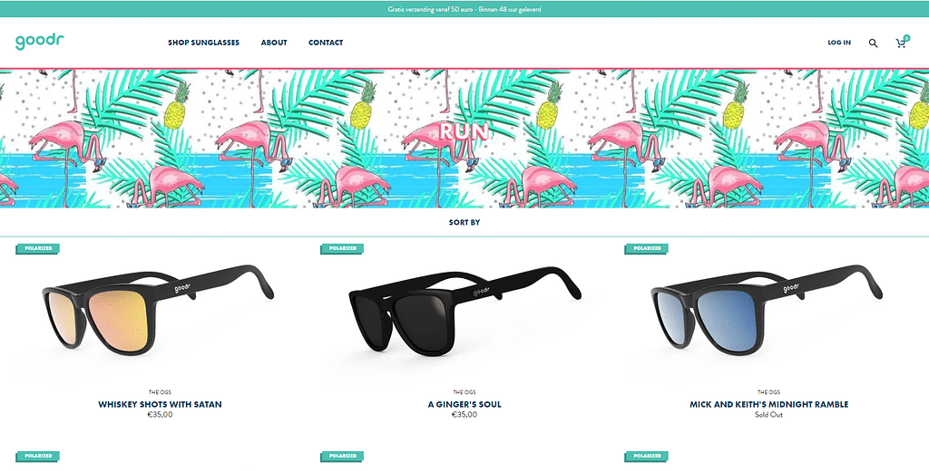Click the Log In link

839,43
